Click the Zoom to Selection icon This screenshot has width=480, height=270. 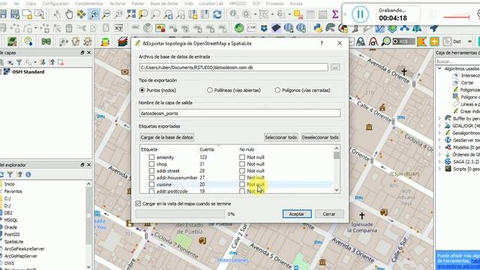click(143, 14)
